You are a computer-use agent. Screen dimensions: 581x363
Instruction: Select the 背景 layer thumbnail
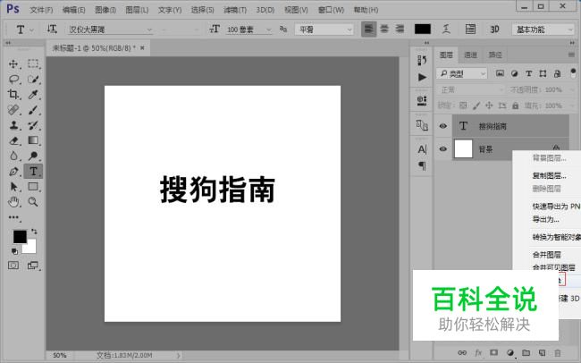(x=463, y=149)
